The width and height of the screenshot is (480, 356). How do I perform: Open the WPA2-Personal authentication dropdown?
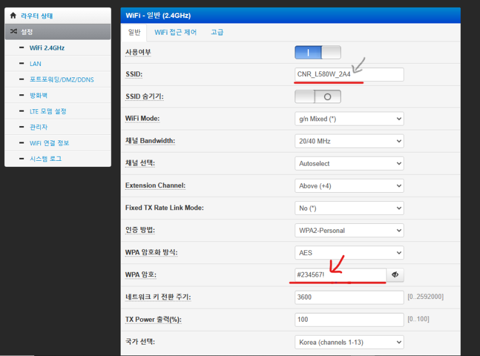(x=349, y=230)
